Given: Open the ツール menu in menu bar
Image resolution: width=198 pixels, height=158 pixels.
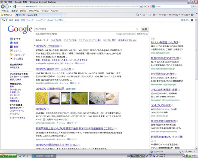Looking at the screenshot, I should click(x=45, y=11).
